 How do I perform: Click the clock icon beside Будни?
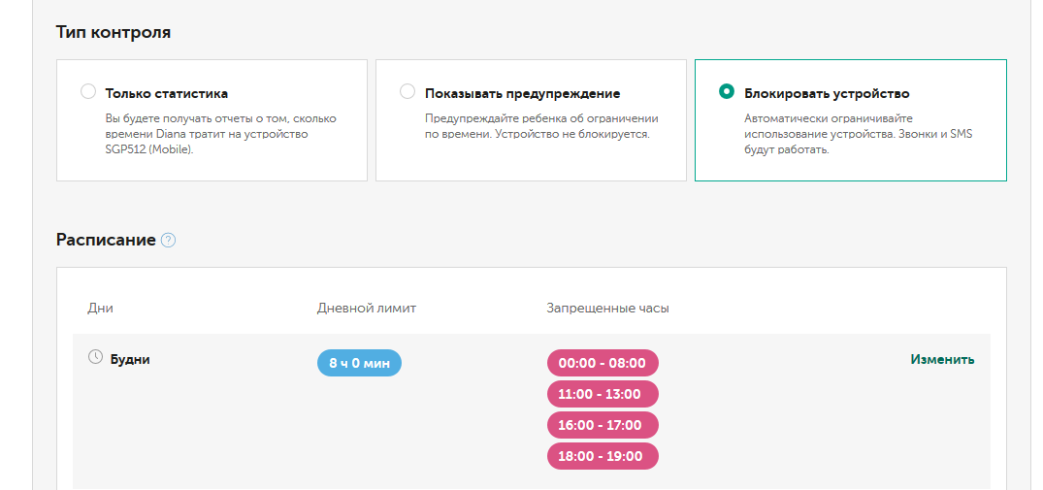coord(95,357)
